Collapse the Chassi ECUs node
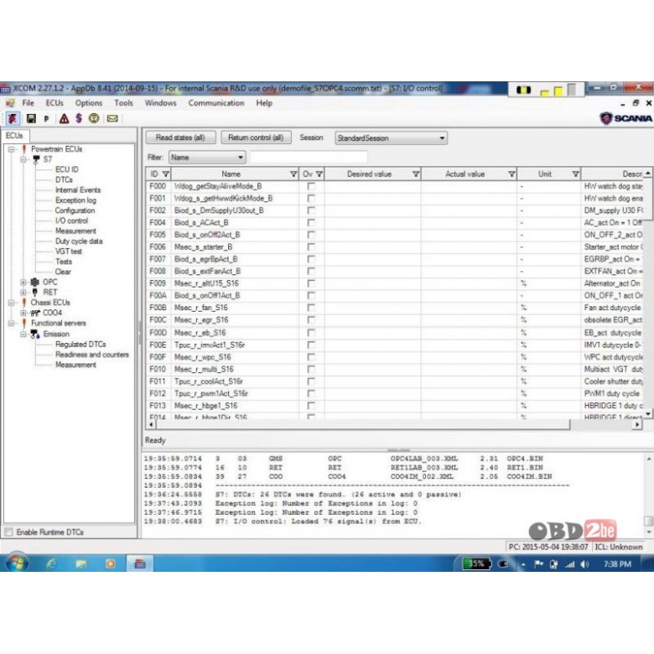This screenshot has width=654, height=654. click(x=12, y=303)
